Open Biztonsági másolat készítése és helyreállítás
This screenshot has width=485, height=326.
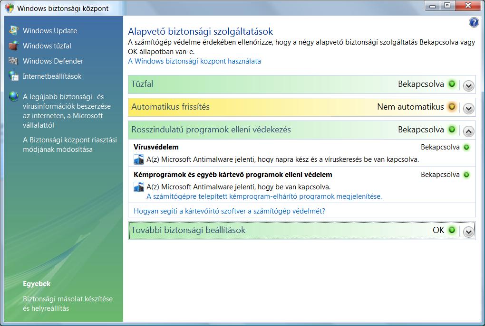[68, 304]
